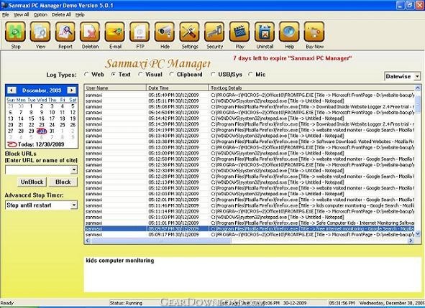This screenshot has height=308, width=425.
Task: Open the Option menu
Action: pos(40,14)
